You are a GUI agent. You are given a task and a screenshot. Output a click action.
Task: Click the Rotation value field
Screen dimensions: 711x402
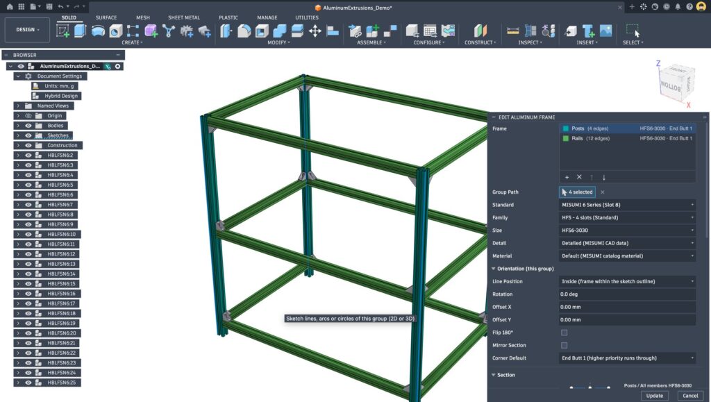tap(627, 294)
